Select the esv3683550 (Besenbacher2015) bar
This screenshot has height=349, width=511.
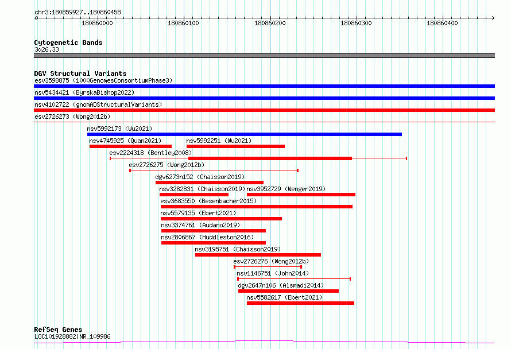point(257,207)
